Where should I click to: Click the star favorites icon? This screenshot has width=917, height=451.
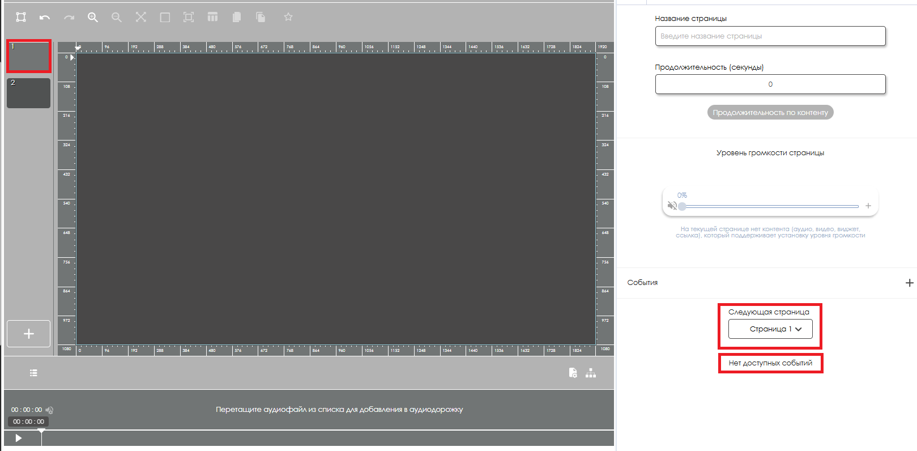coord(288,17)
